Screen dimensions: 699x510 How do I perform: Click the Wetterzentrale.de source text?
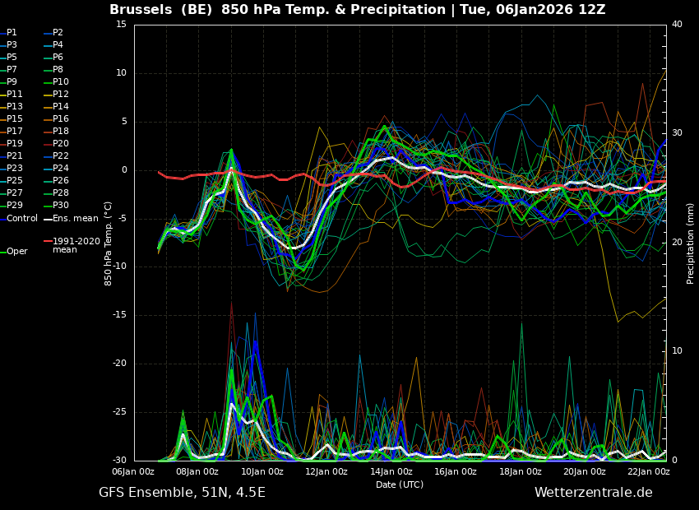594,493
